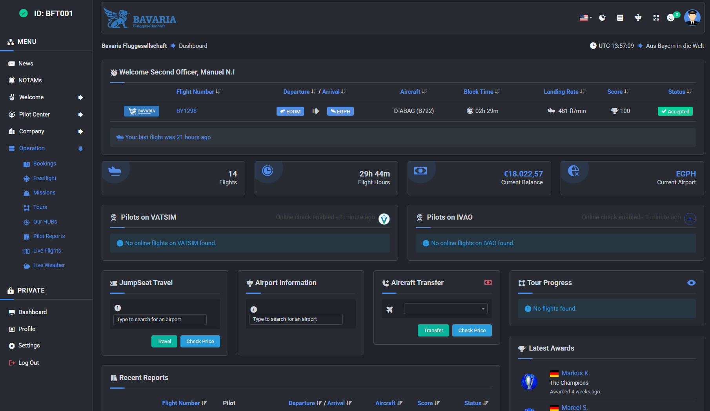
Task: Open Bookings under Operation
Action: click(44, 164)
